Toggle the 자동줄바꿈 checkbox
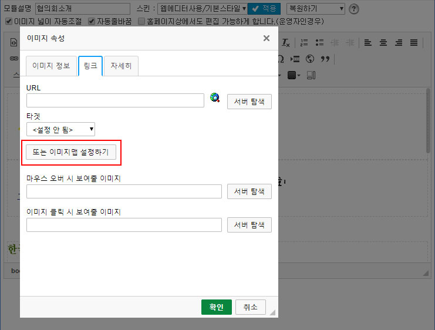 [92, 21]
